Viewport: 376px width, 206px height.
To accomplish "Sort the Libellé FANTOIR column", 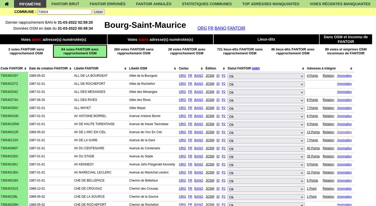I will 126,68.
